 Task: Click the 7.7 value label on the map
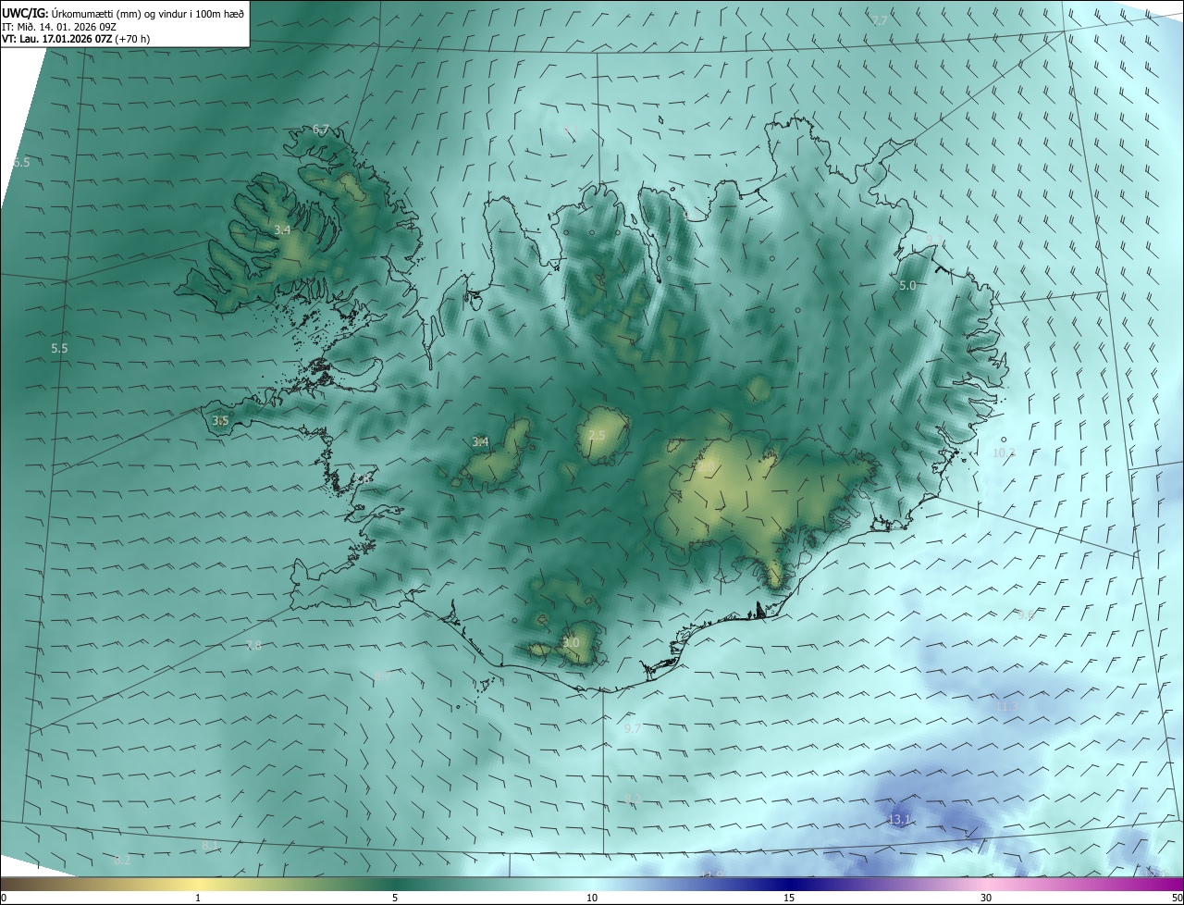point(880,20)
